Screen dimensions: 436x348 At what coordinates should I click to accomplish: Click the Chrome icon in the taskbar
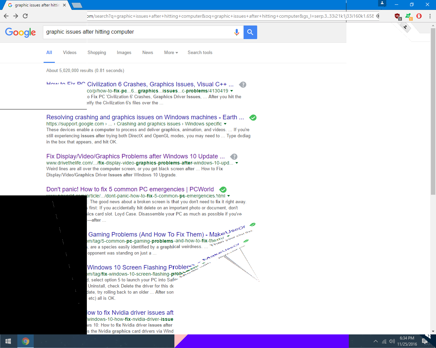(26, 341)
